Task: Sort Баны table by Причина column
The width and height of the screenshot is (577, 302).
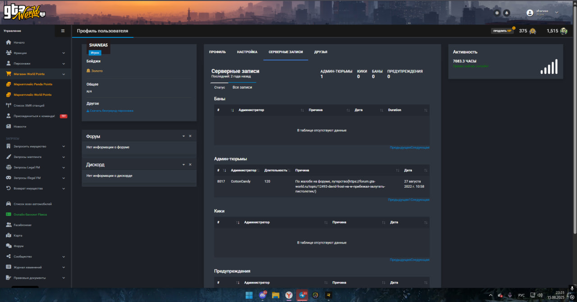Action: [x=329, y=110]
